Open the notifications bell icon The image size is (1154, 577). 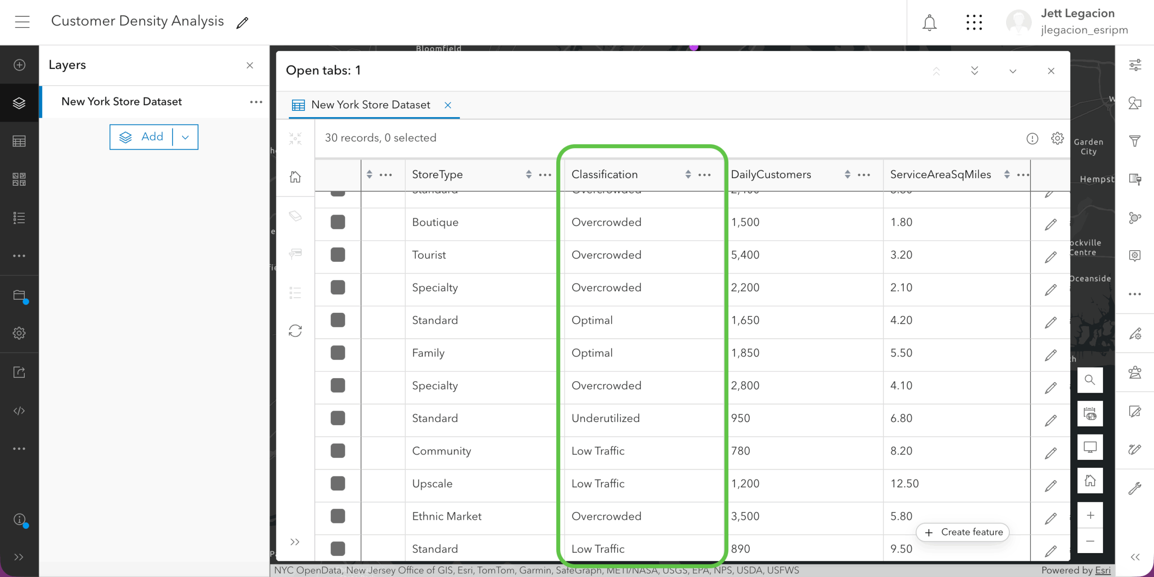pyautogui.click(x=929, y=23)
